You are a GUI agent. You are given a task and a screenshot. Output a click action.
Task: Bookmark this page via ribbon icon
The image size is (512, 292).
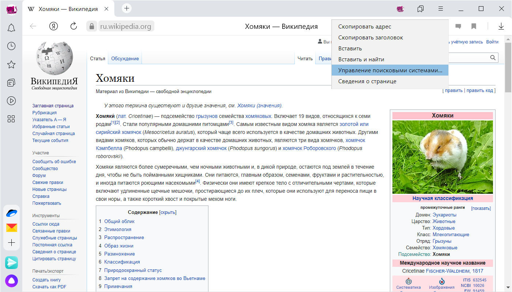[x=474, y=26]
